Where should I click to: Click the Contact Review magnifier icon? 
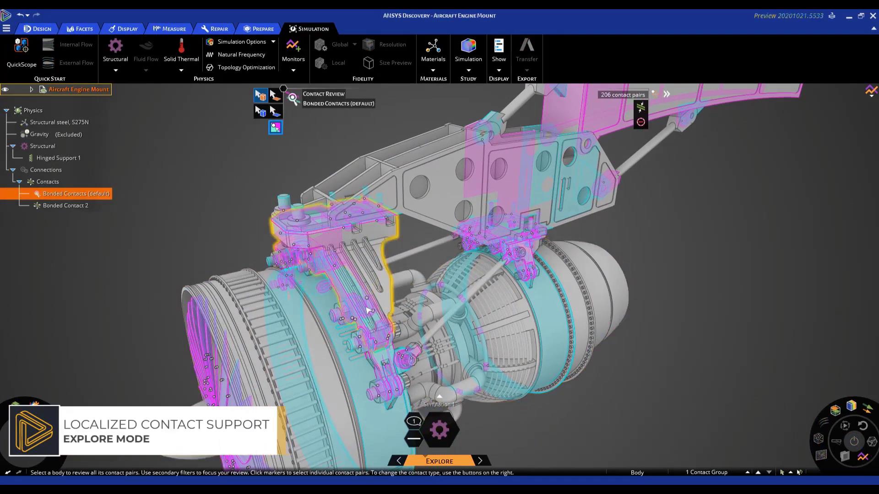pos(293,98)
